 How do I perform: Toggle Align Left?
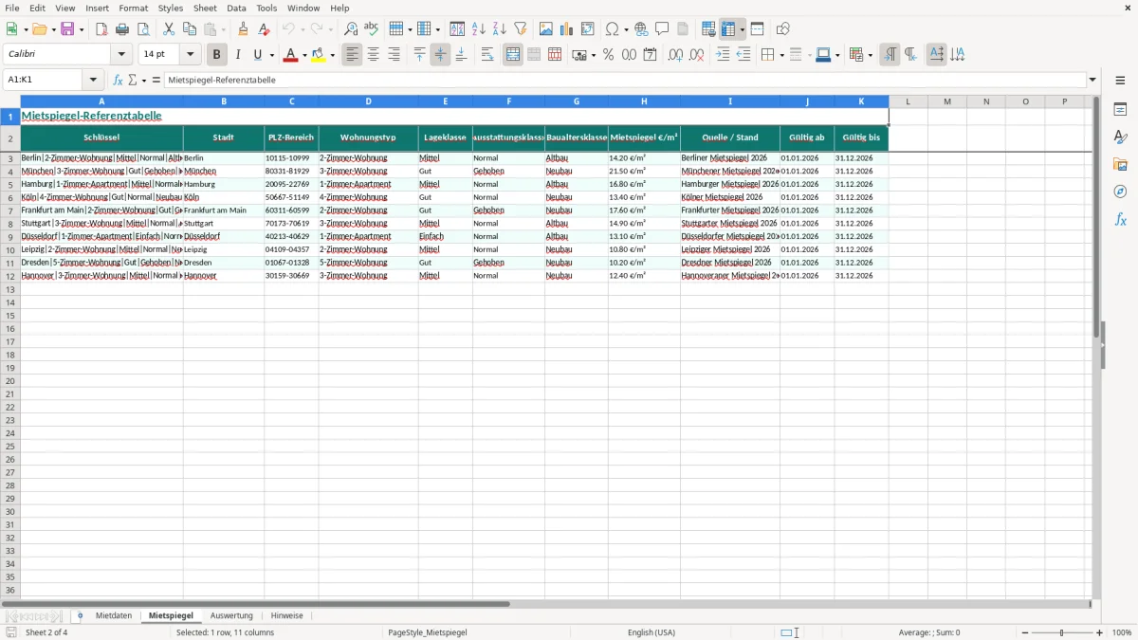click(x=353, y=55)
